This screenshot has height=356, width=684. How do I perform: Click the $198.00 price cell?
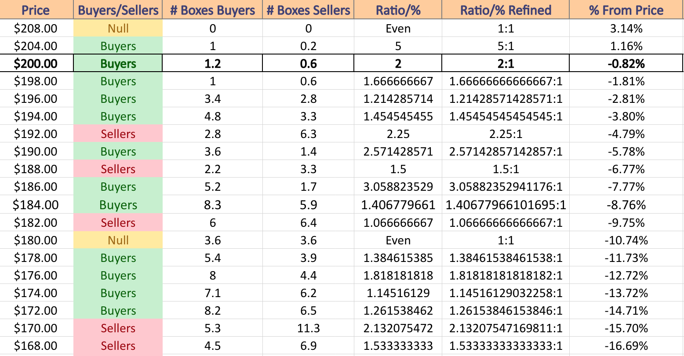[x=36, y=81]
